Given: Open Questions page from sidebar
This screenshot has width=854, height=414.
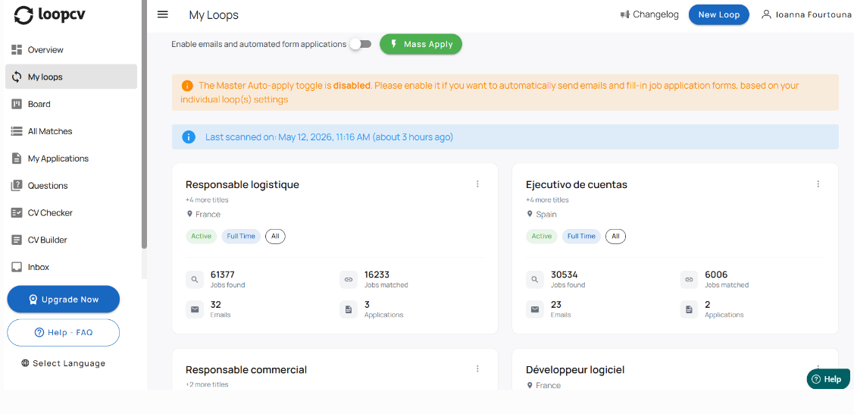Looking at the screenshot, I should click(x=70, y=186).
